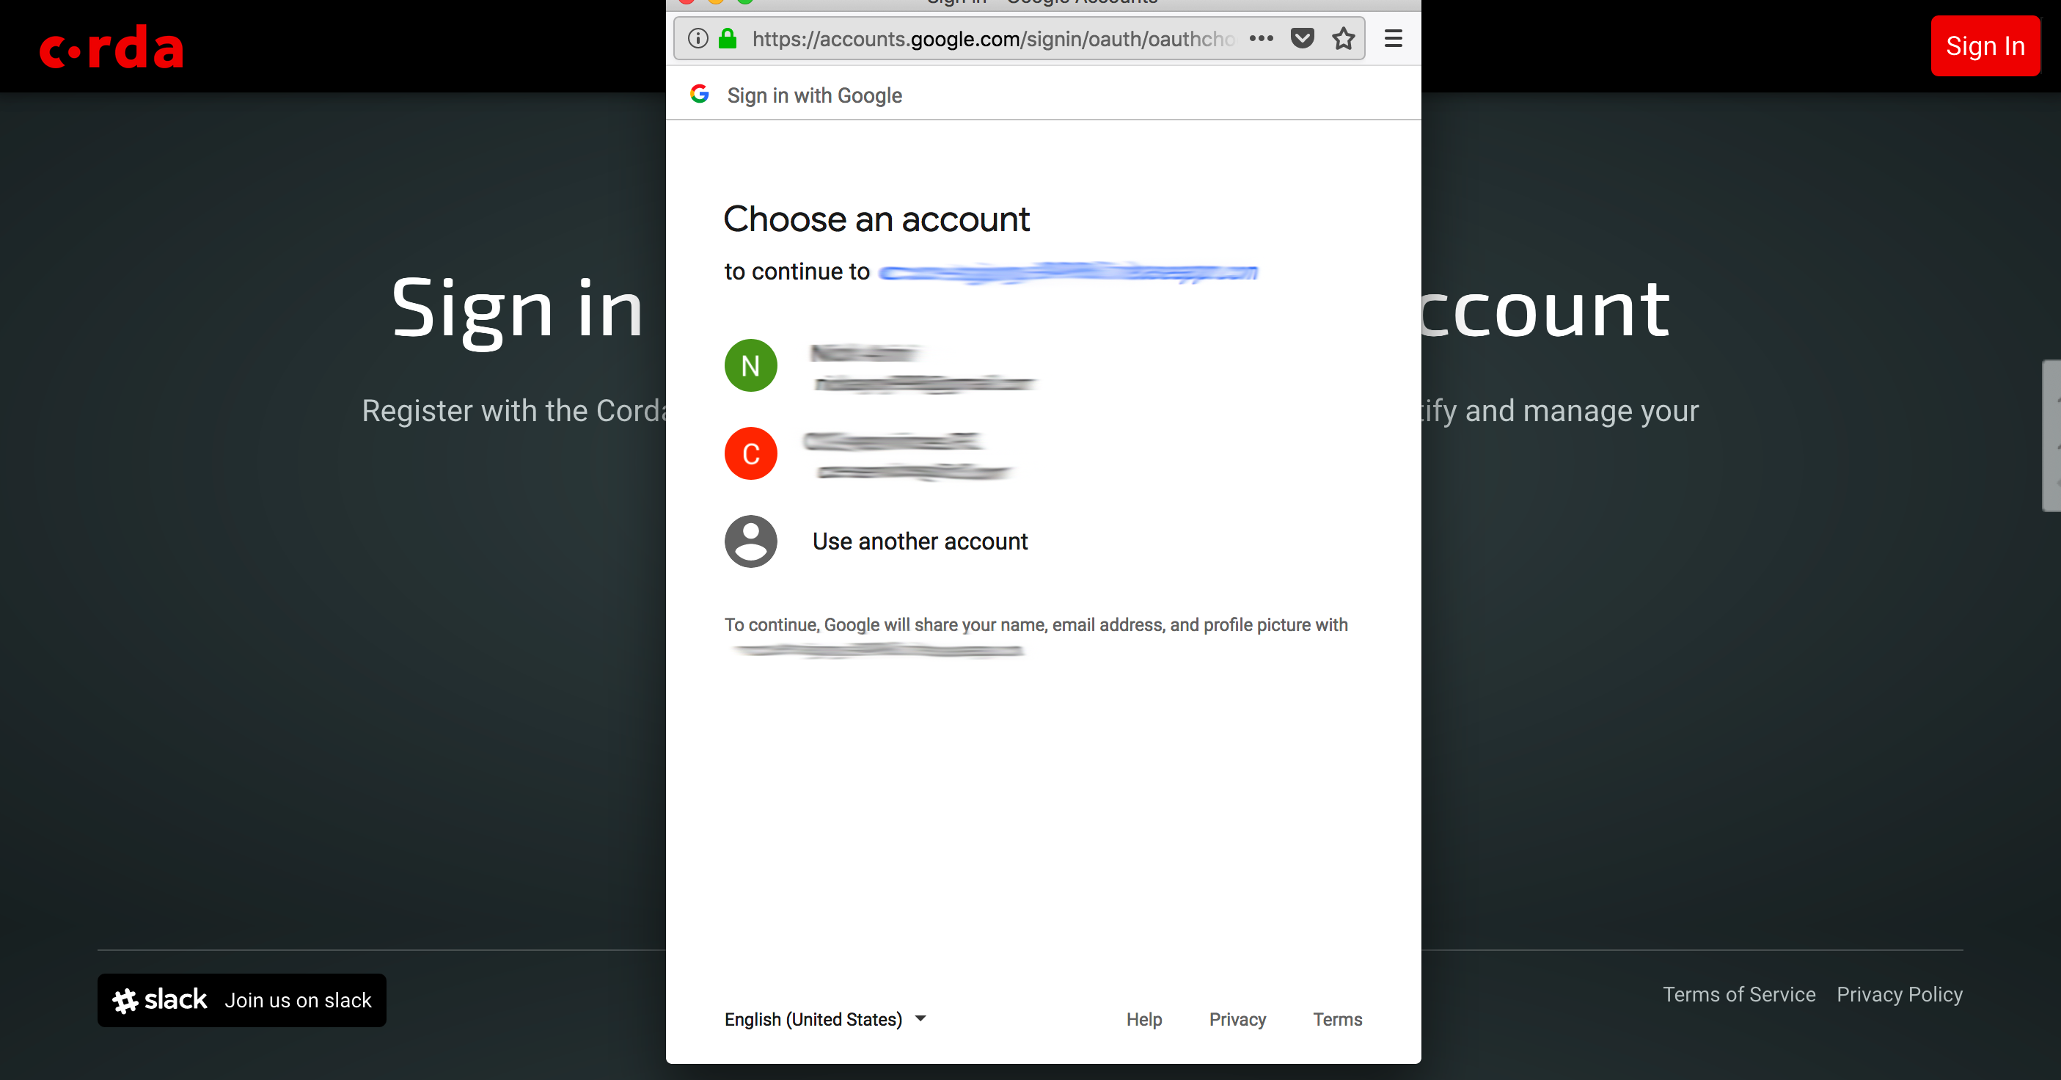Click the Google G logo
The height and width of the screenshot is (1080, 2061).
pyautogui.click(x=699, y=95)
